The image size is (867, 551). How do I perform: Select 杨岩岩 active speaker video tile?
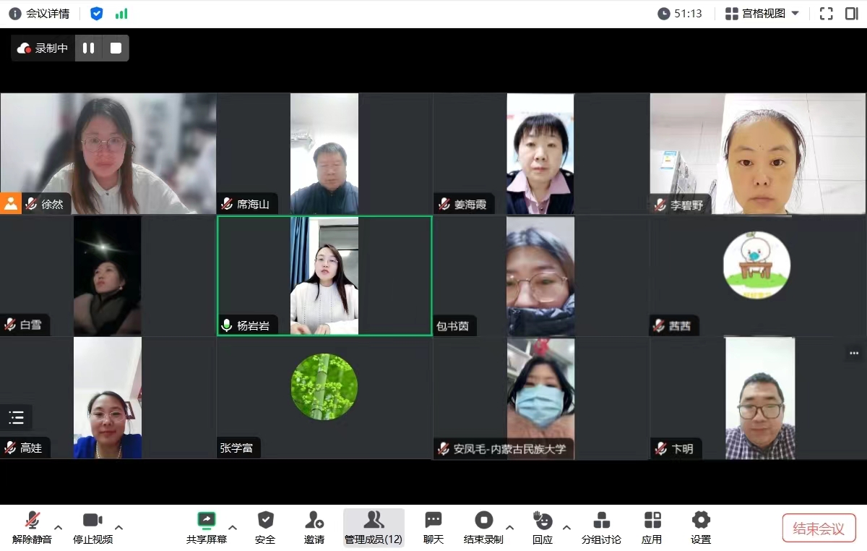tap(324, 275)
